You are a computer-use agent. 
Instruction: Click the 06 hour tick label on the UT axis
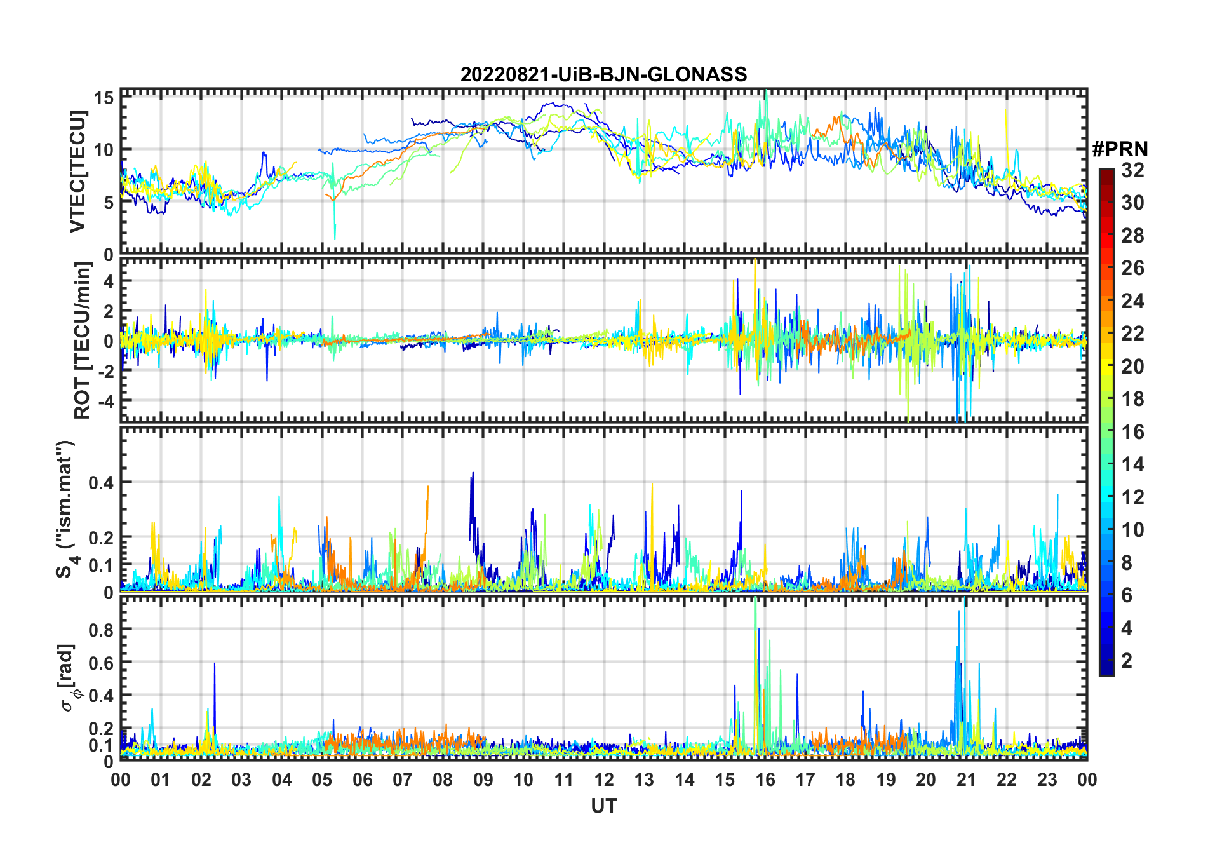(362, 780)
